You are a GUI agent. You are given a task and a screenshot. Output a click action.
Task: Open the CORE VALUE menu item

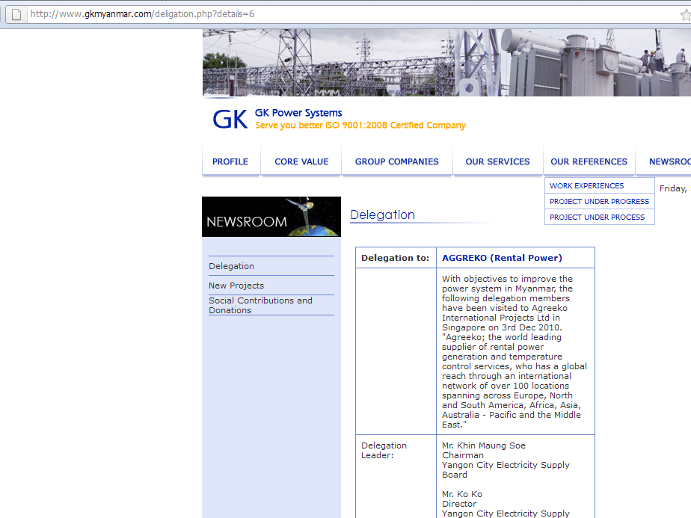tap(301, 161)
